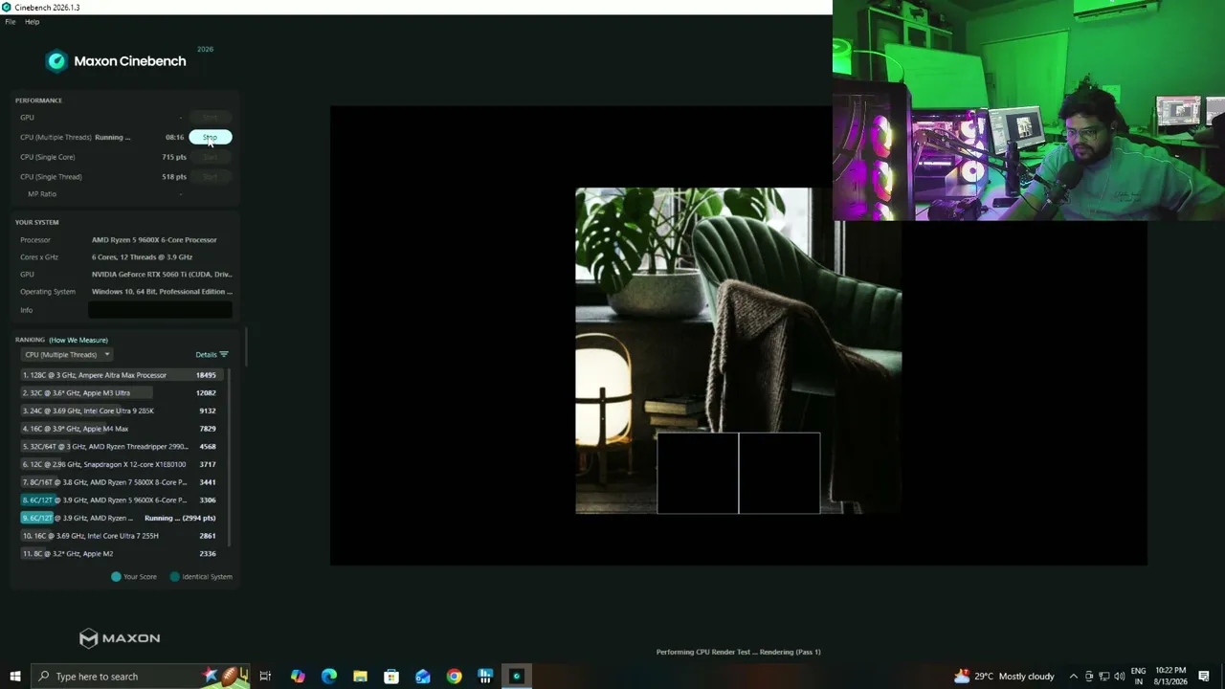Viewport: 1225px width, 689px height.
Task: Select the Intel Core Ultra 9 285K row
Action: 123,411
